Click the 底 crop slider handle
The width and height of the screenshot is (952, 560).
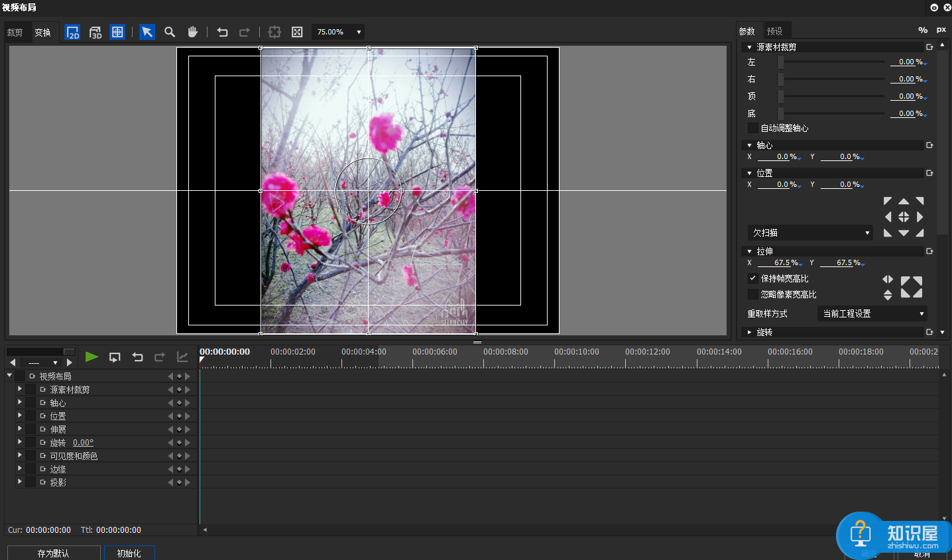(x=781, y=114)
